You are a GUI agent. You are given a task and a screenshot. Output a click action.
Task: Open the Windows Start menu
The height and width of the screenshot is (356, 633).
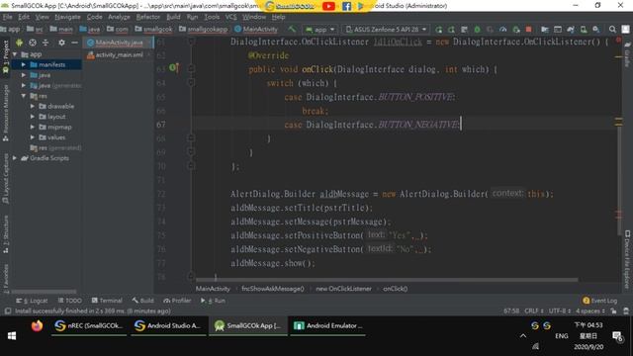[12, 336]
